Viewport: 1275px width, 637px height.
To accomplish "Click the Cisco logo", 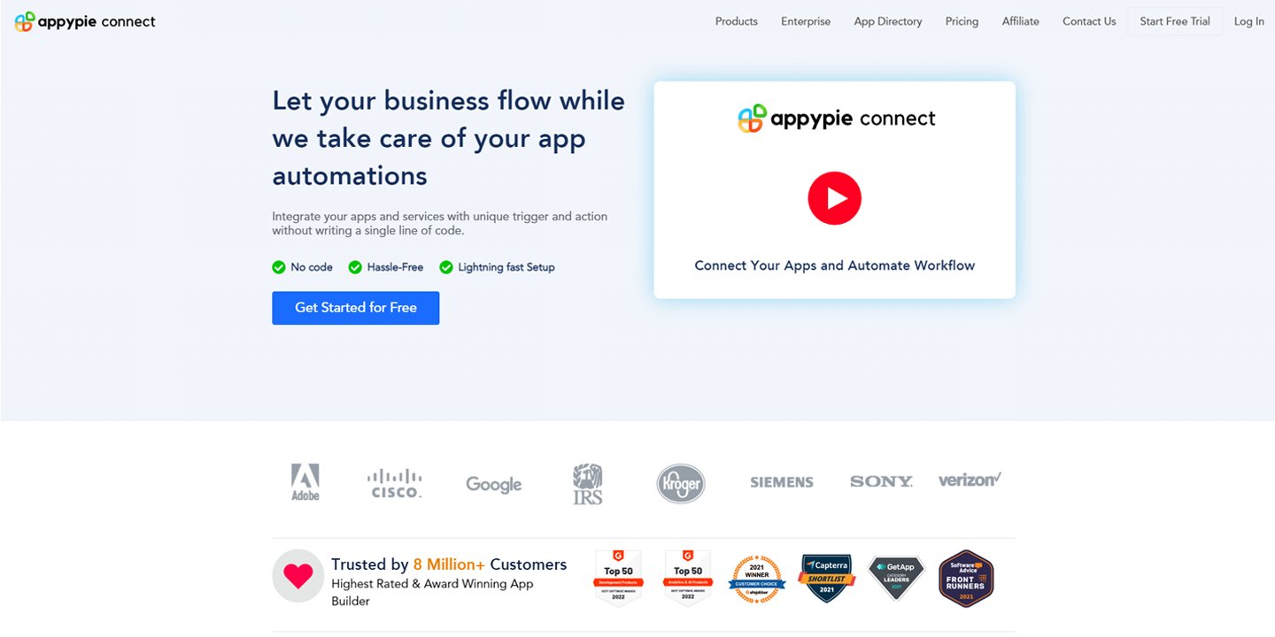I will pos(395,483).
